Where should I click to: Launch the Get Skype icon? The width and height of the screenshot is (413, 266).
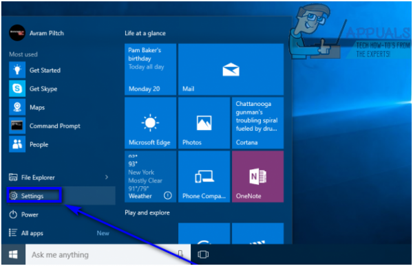17,89
